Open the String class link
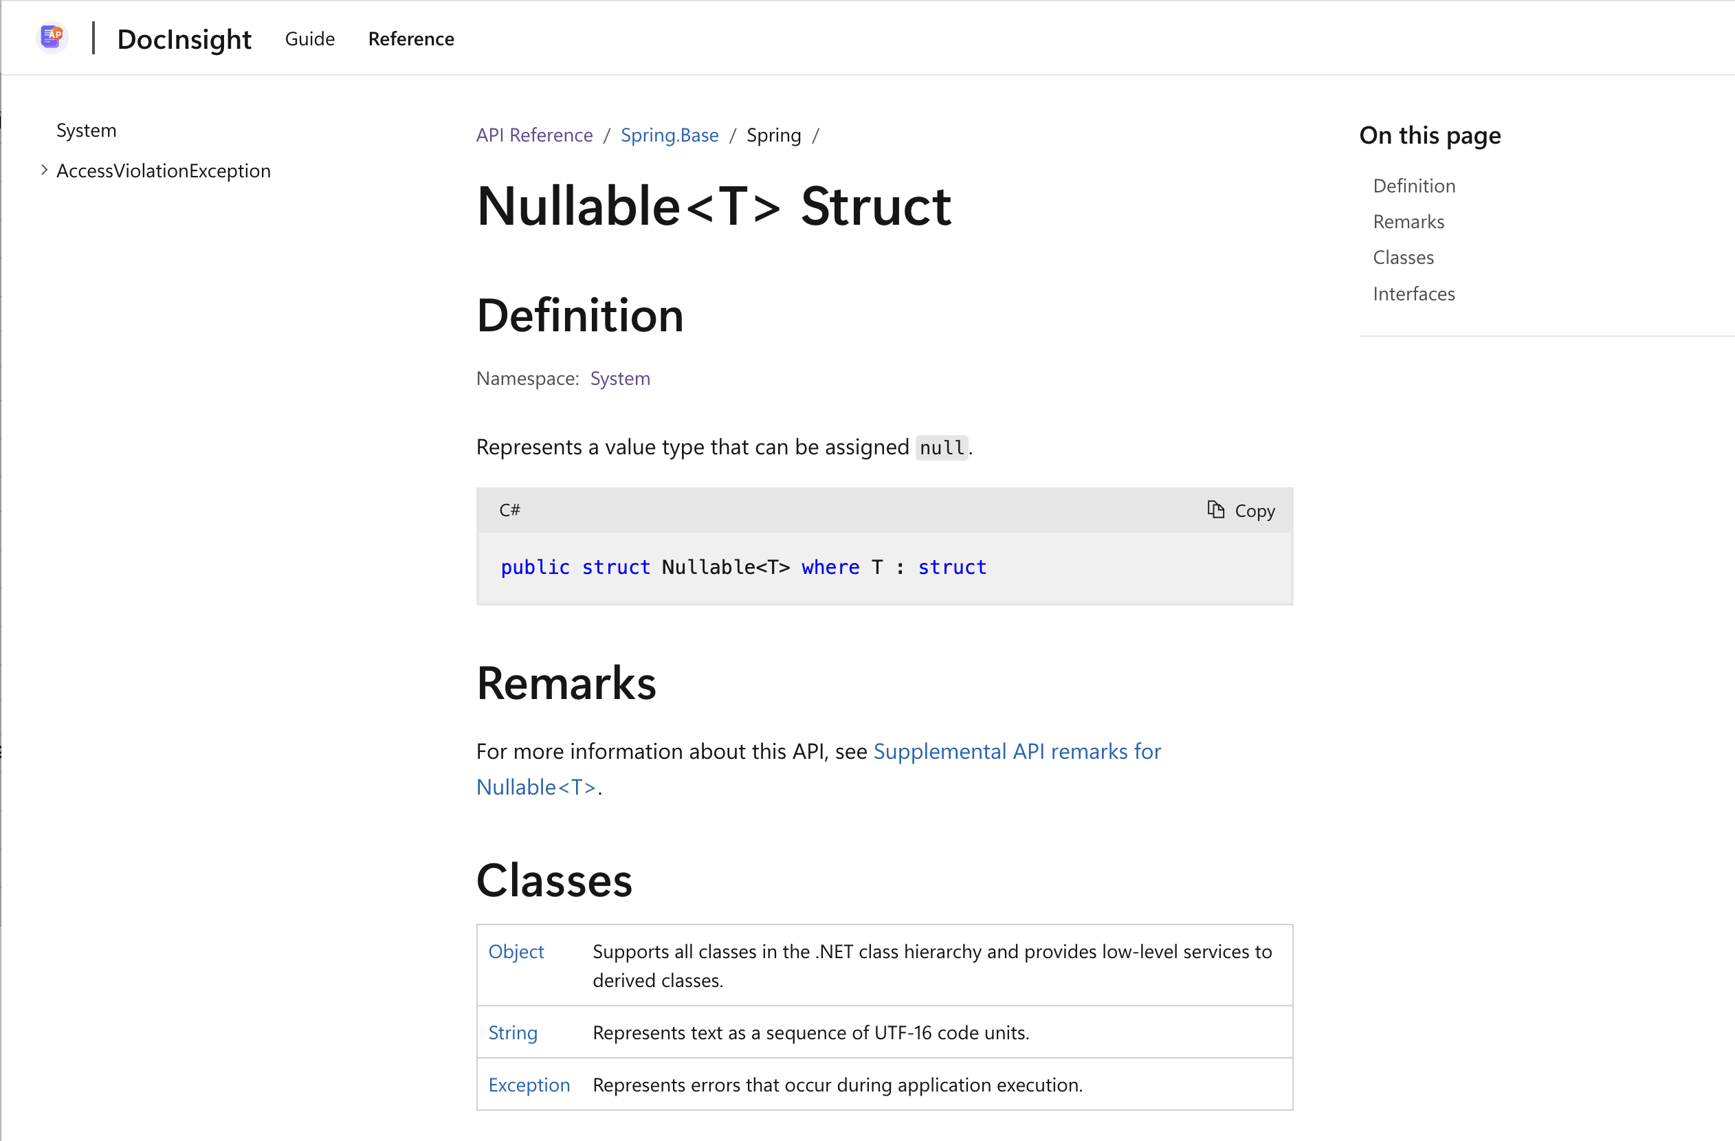Viewport: 1735px width, 1141px height. [513, 1032]
